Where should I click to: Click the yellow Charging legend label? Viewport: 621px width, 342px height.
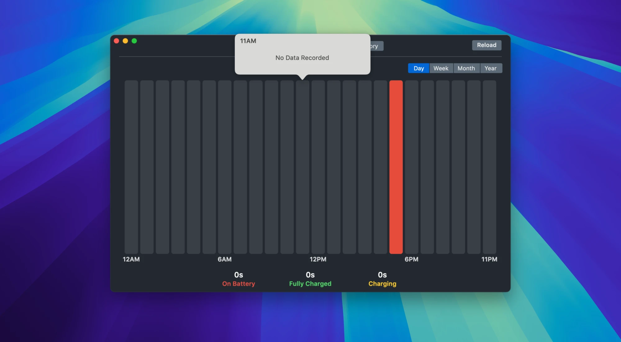point(382,284)
